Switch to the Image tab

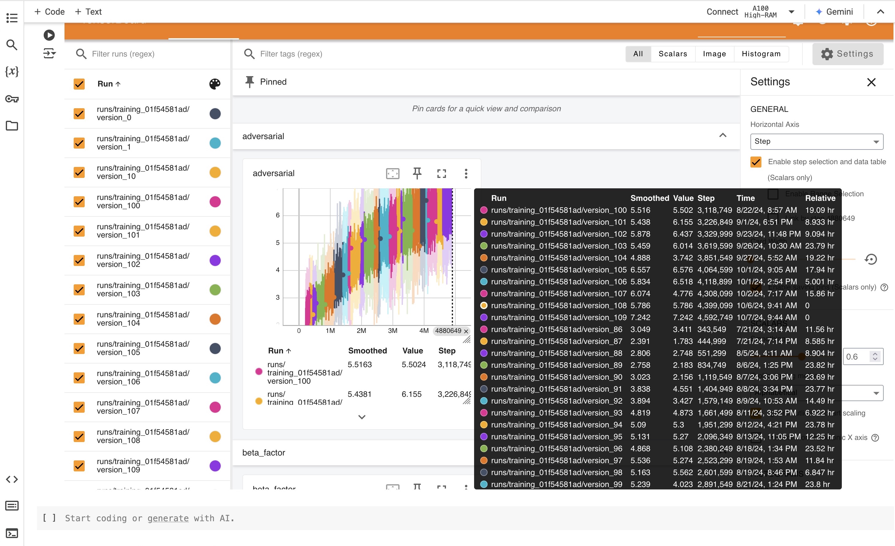coord(714,54)
